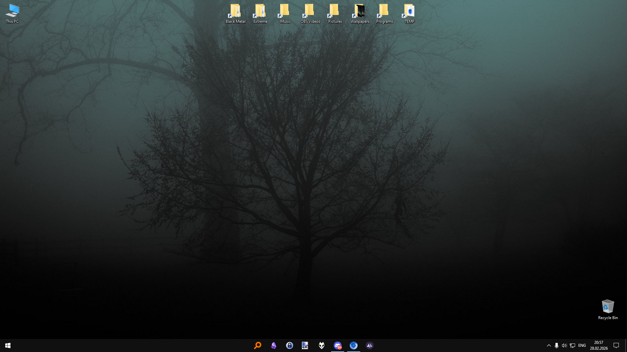627x352 pixels.
Task: Select the Recycle Bin icon
Action: pos(608,309)
